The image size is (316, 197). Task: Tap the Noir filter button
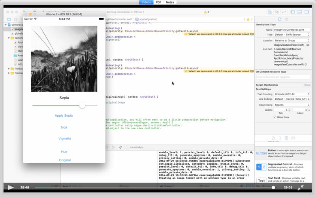[x=64, y=127]
